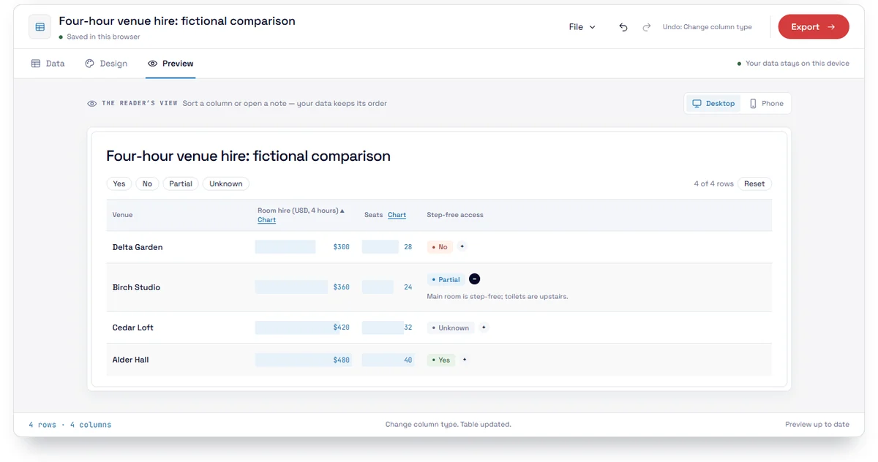Switch to the Design tab
Screen dimensions: 878x462
pyautogui.click(x=106, y=64)
